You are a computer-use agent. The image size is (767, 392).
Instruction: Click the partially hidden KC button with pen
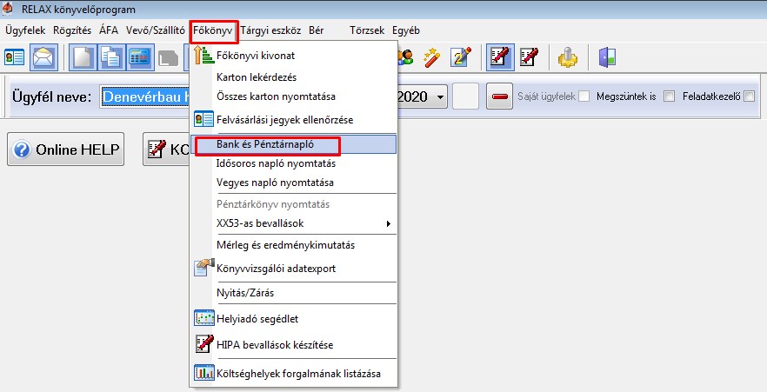coord(166,149)
